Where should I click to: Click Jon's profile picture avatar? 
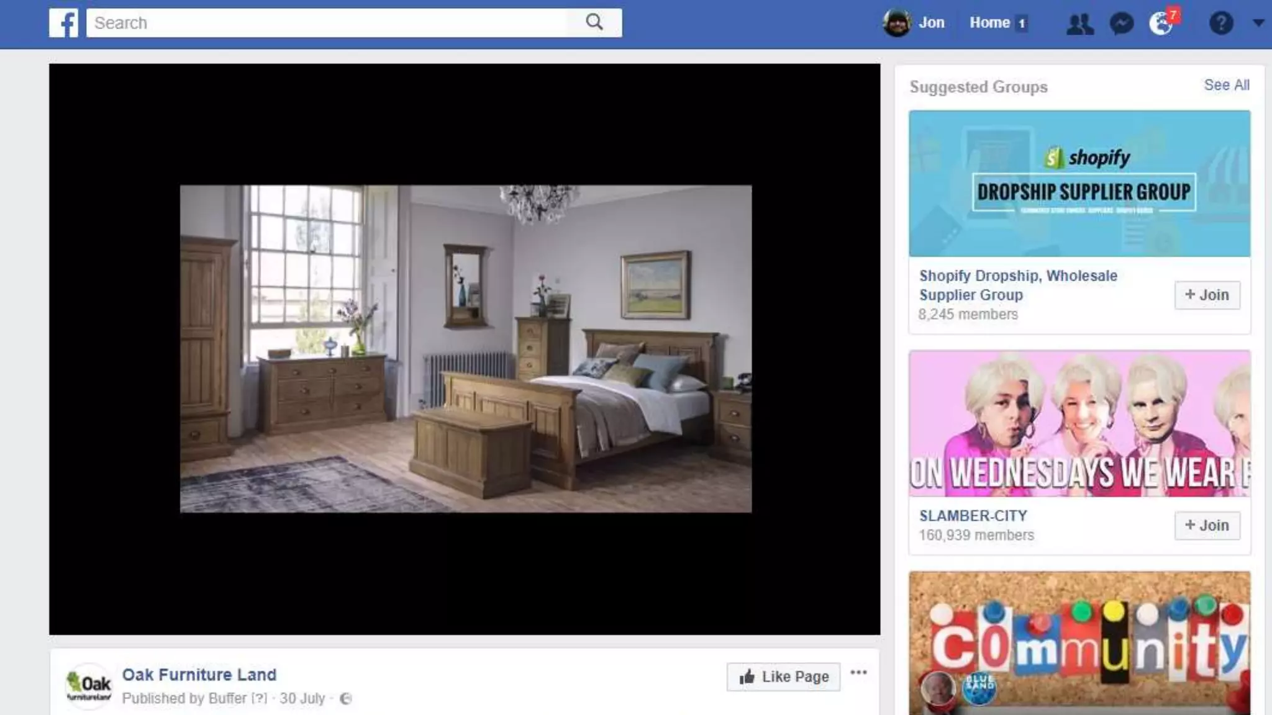coord(896,23)
